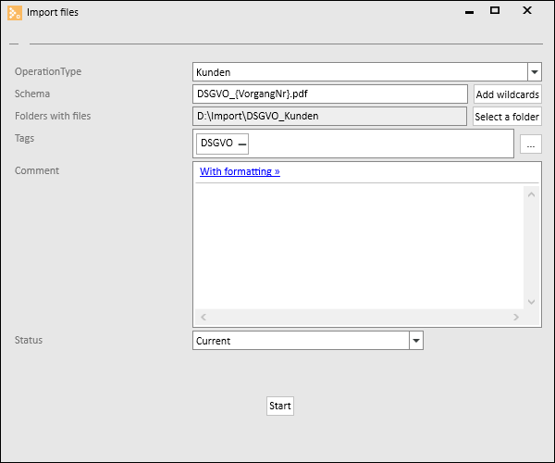Viewport: 555px width, 463px height.
Task: Click the comment scroll left arrow
Action: [x=203, y=317]
